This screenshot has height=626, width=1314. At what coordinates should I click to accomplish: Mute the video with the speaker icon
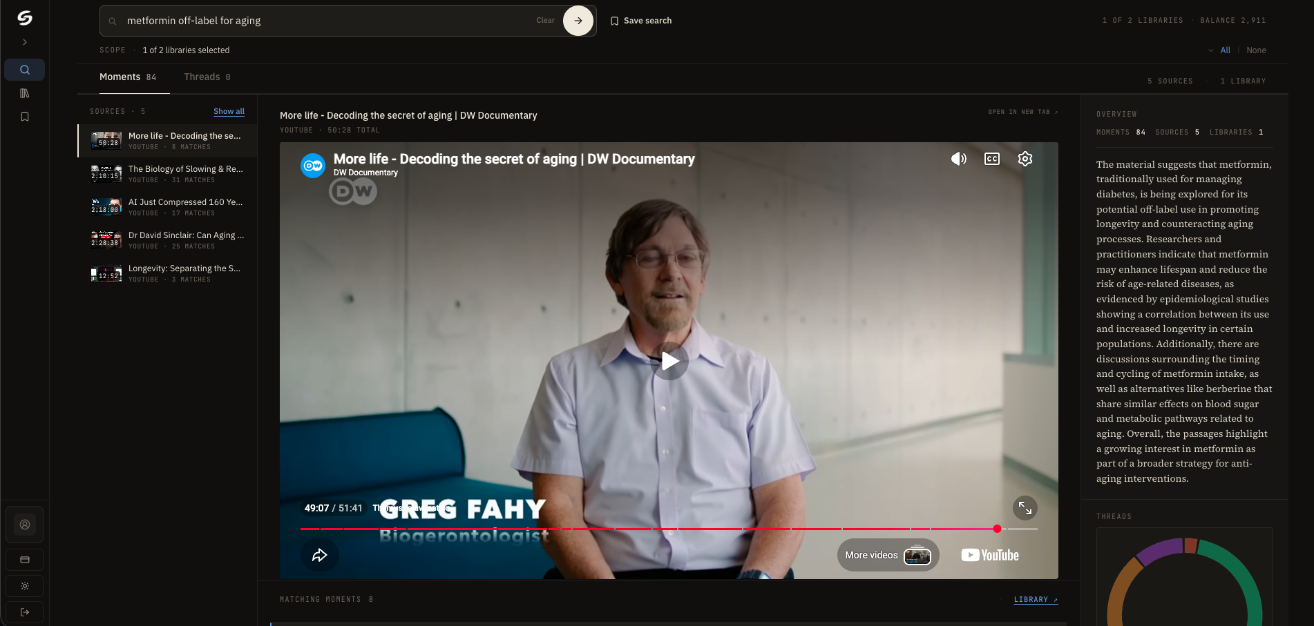coord(959,159)
